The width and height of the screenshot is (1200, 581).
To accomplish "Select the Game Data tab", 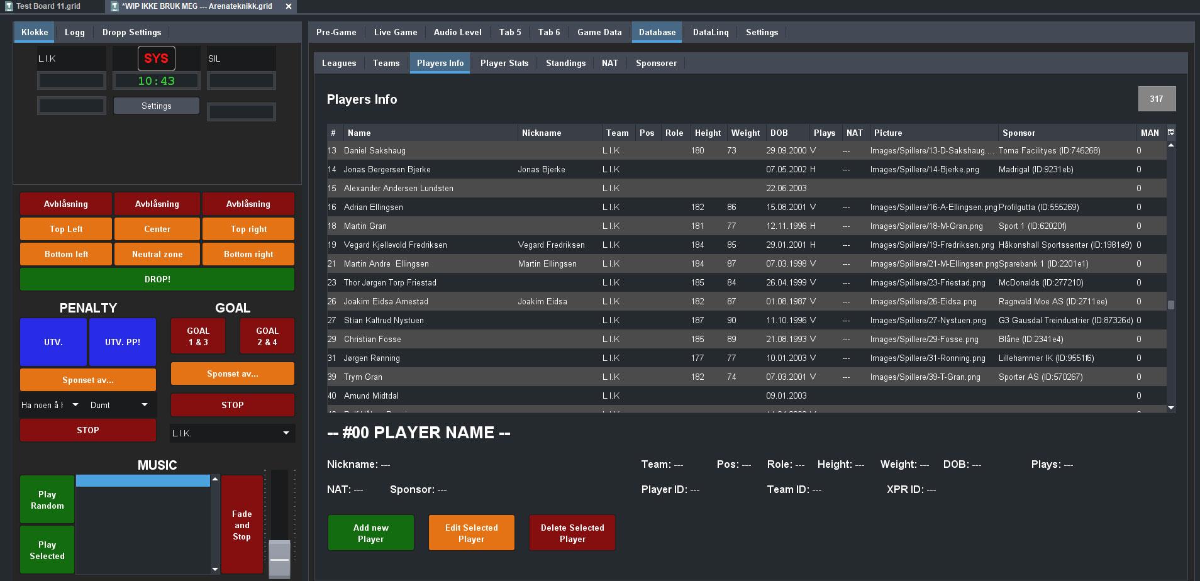I will [x=599, y=32].
